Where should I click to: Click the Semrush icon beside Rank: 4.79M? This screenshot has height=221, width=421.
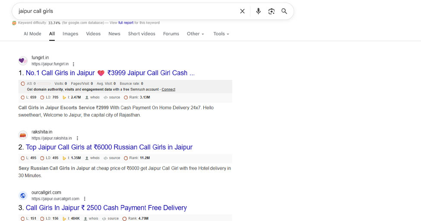coord(125,218)
